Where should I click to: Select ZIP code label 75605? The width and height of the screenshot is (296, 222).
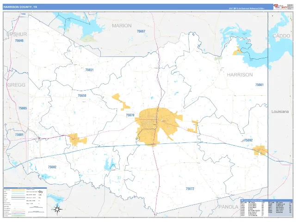coord(23,108)
